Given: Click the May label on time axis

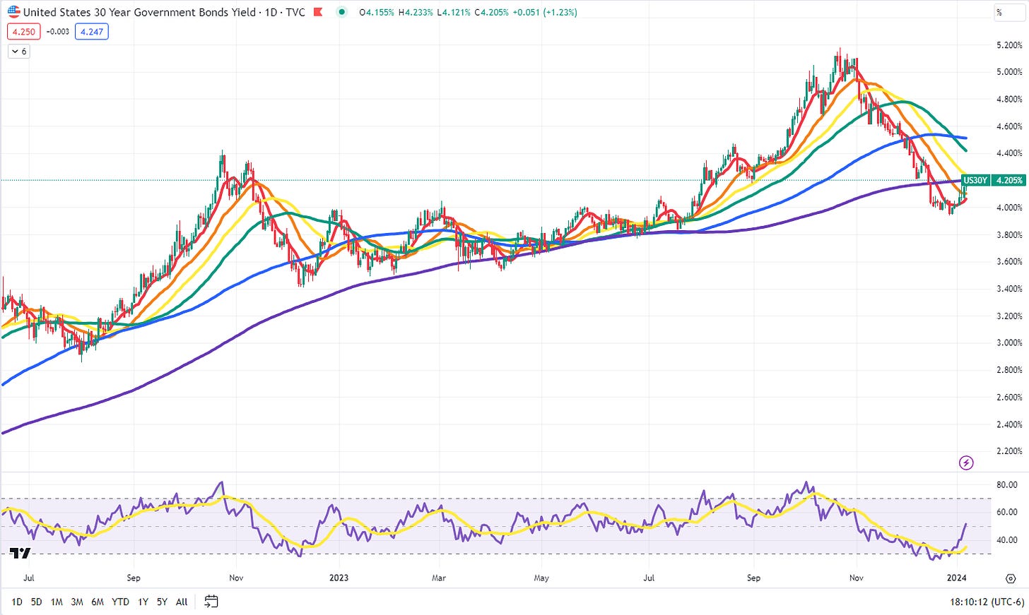Looking at the screenshot, I should pyautogui.click(x=541, y=578).
